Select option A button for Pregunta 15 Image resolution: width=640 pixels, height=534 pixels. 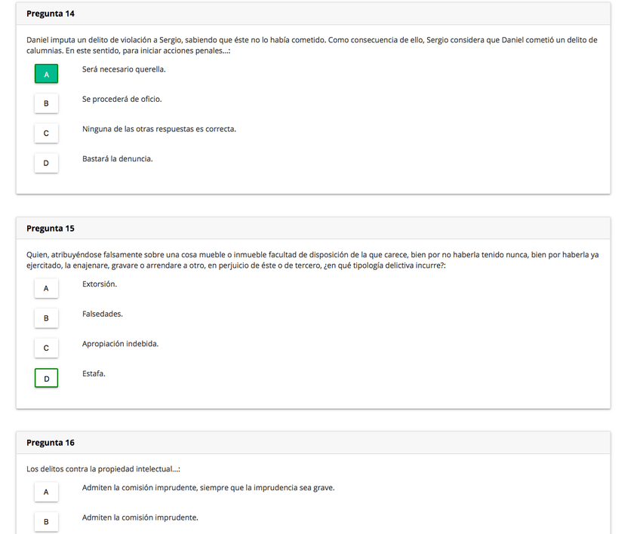(46, 288)
